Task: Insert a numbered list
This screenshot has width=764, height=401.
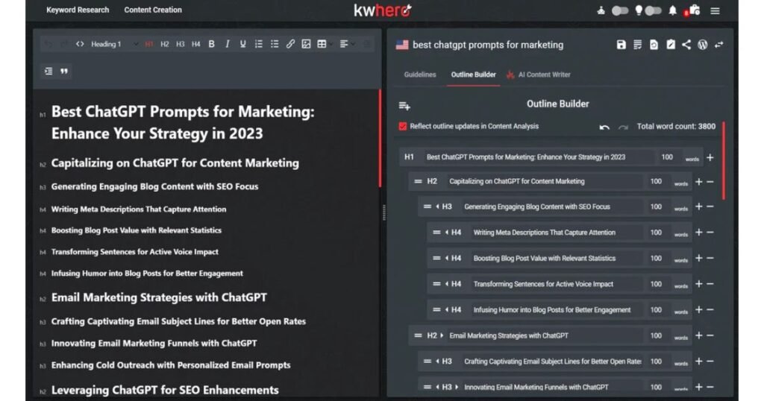Action: click(259, 44)
